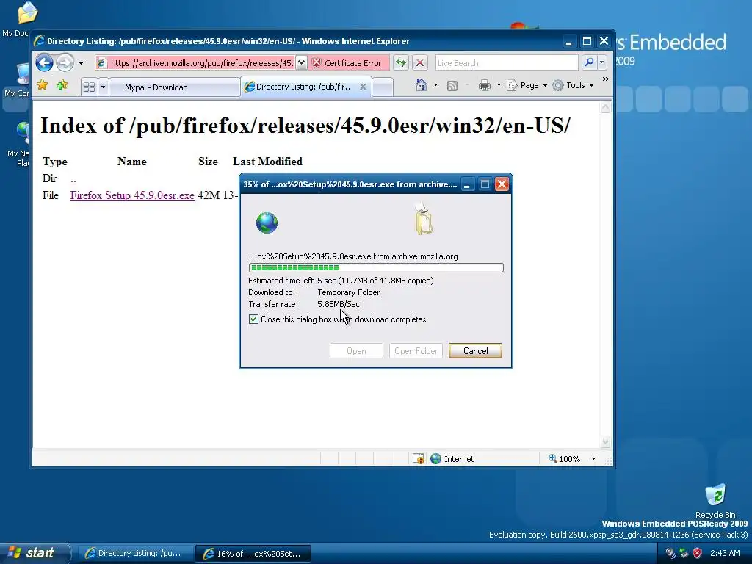Expand the Home button dropdown arrow
The image size is (752, 564).
[435, 85]
